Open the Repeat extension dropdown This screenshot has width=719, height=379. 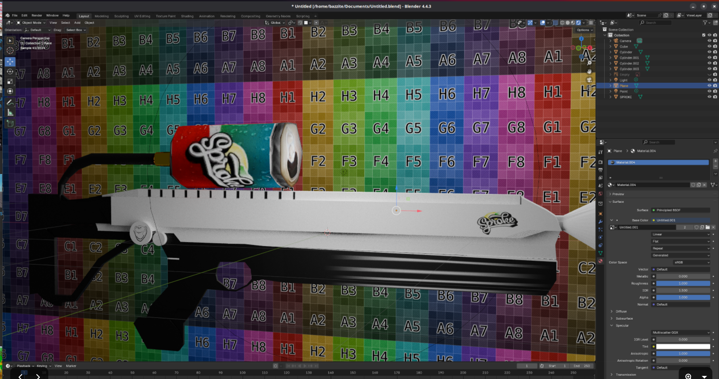680,248
